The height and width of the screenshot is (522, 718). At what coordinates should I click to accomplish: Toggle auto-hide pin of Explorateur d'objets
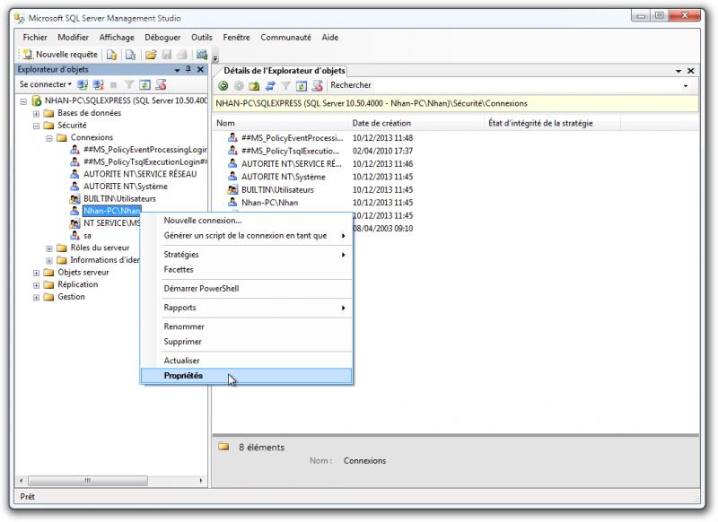click(x=188, y=70)
